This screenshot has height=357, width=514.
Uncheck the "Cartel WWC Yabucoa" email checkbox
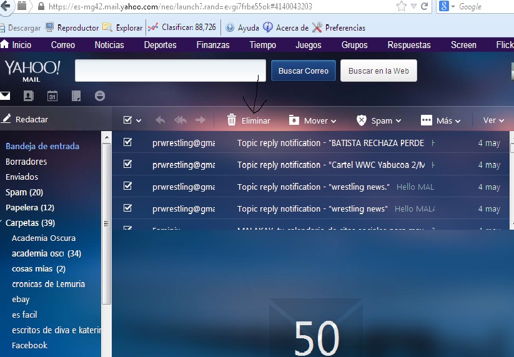click(128, 164)
